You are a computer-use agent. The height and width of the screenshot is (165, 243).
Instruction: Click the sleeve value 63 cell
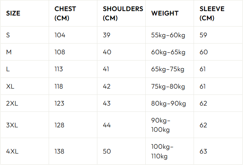coord(204,151)
